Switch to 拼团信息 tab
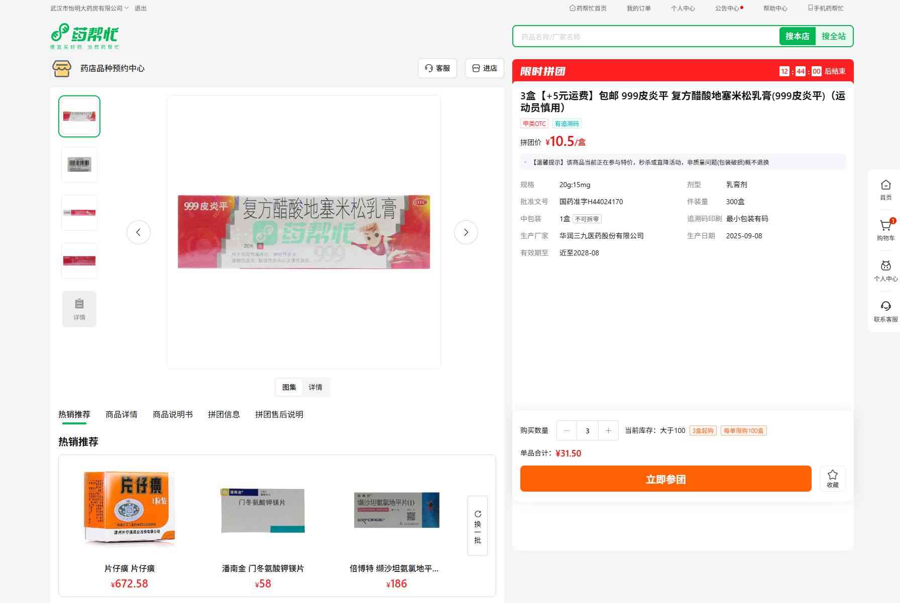 [x=224, y=414]
